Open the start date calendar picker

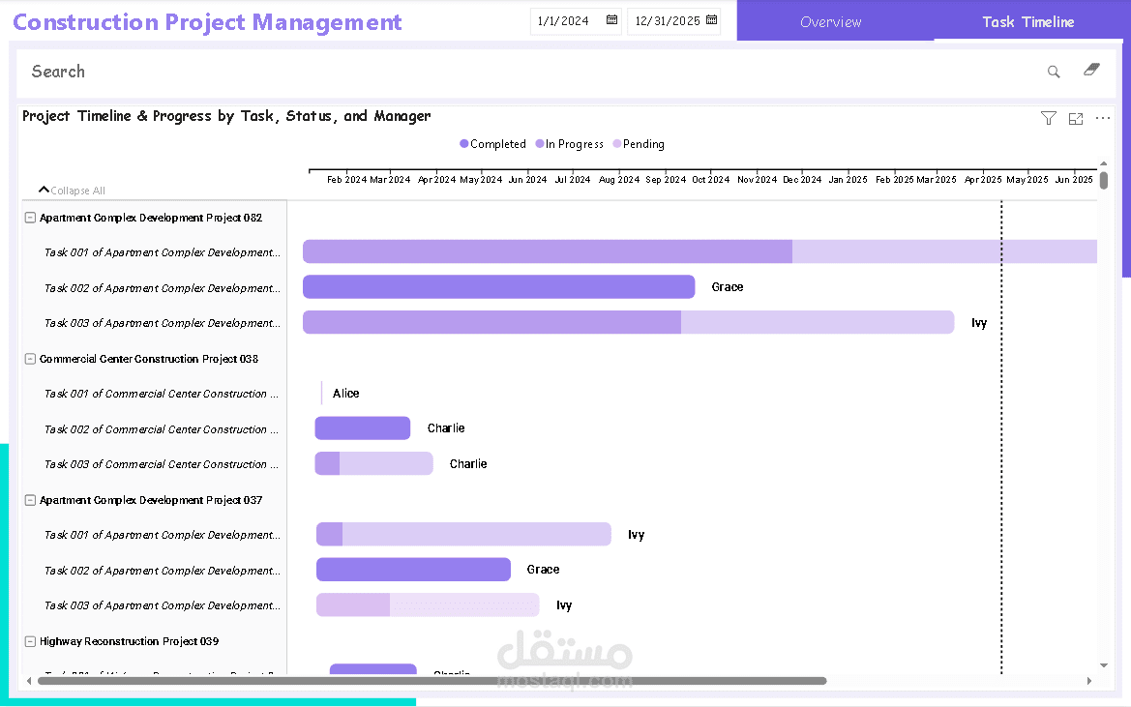[x=611, y=20]
